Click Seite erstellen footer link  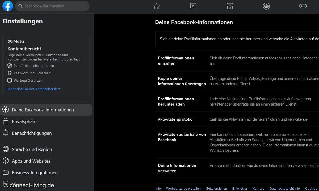coord(216,188)
